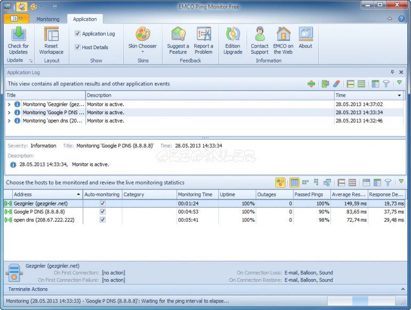This screenshot has height=310, width=411.
Task: Click the filter funnel icon in Application Log
Action: 386,84
